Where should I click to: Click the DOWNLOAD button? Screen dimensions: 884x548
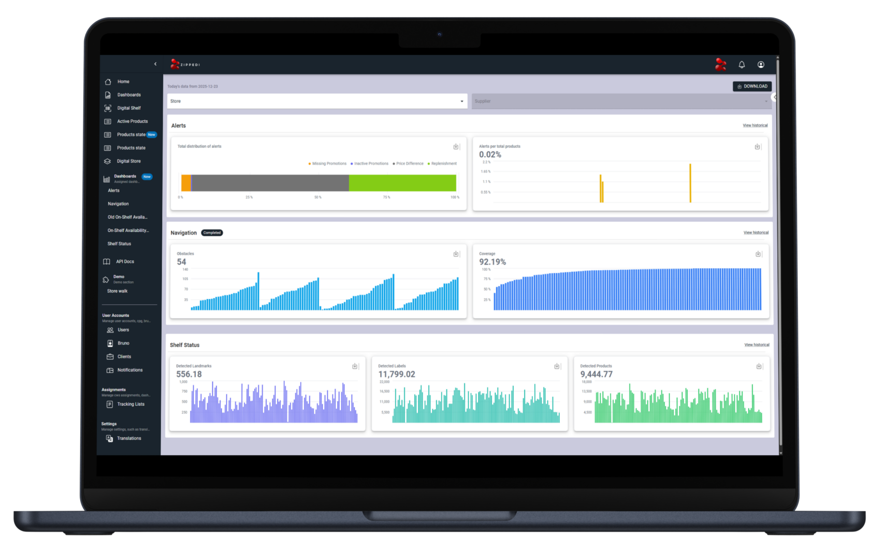tap(752, 86)
